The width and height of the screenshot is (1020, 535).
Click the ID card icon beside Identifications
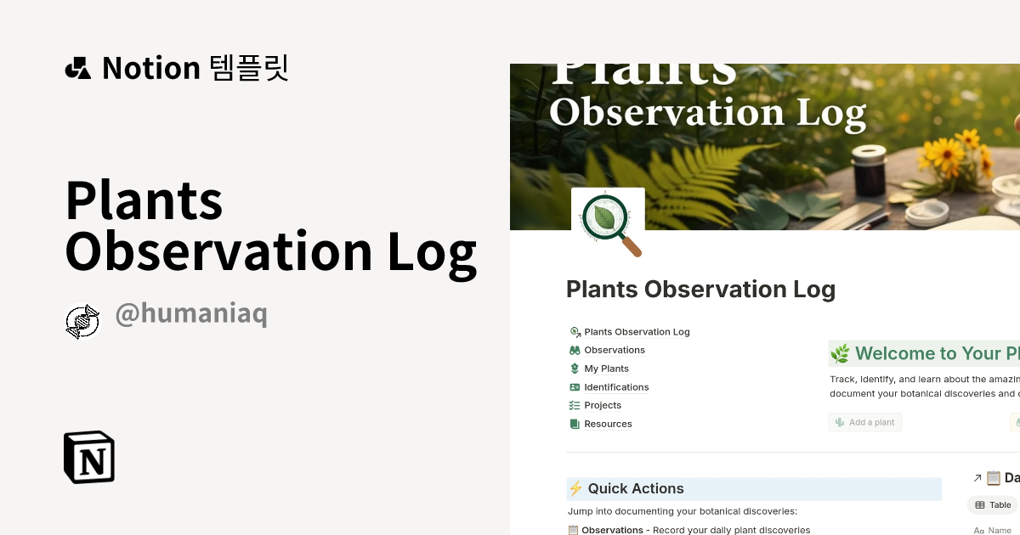575,387
